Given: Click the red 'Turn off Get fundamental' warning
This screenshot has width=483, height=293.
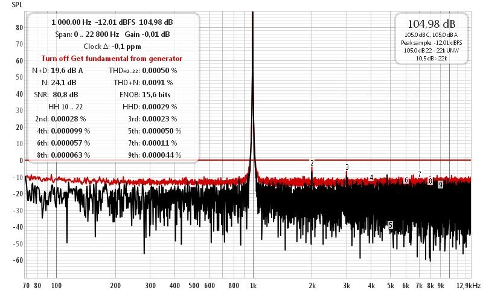Looking at the screenshot, I should coord(112,59).
